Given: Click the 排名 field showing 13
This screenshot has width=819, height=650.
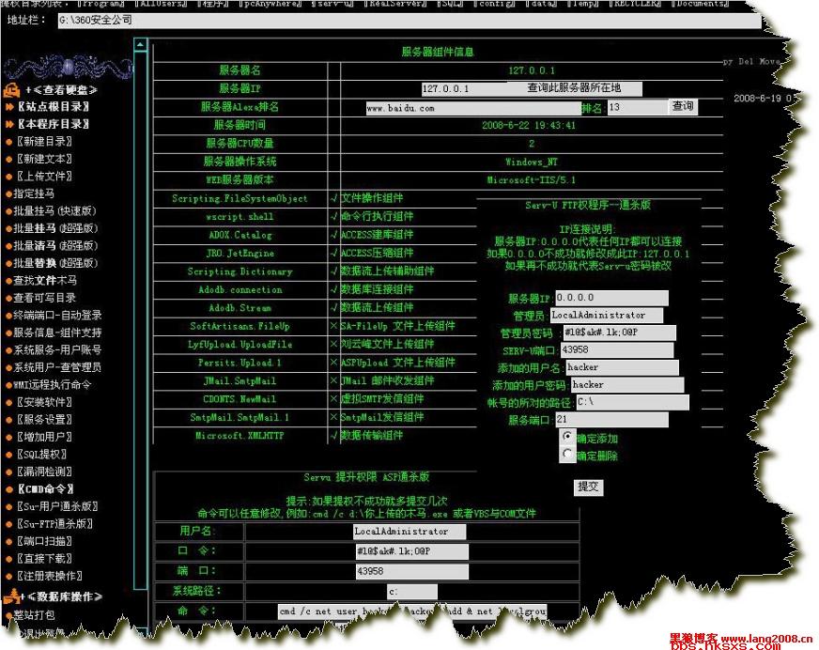Looking at the screenshot, I should click(x=638, y=107).
